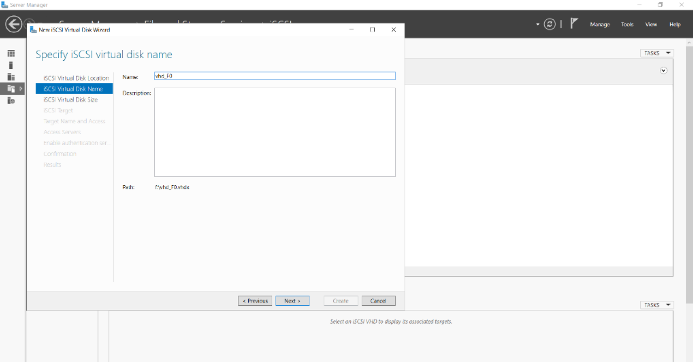Viewport: 693px width, 362px height.
Task: Go to iSCSI Virtual Disk Location step
Action: point(76,78)
